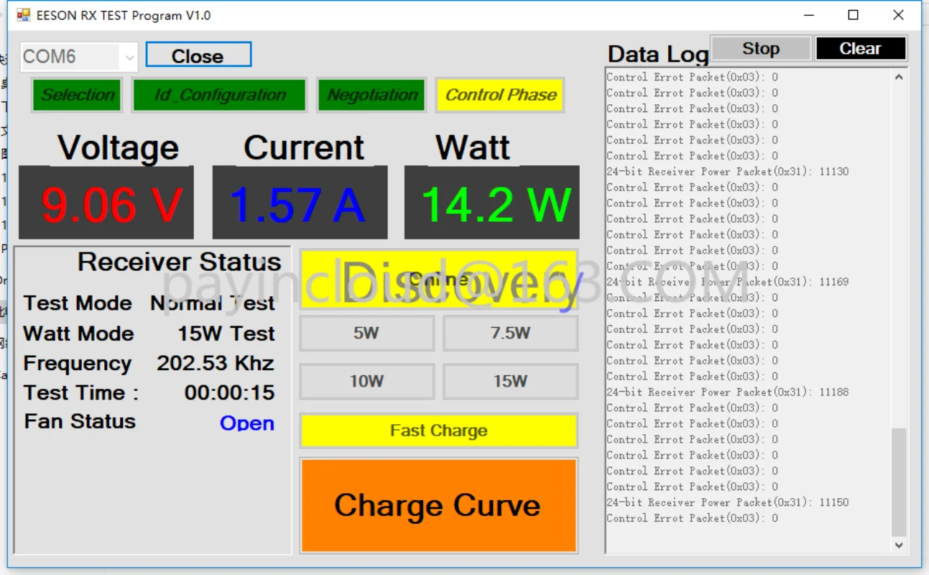929x575 pixels.
Task: Open the orange Charge Curve button
Action: click(x=438, y=505)
